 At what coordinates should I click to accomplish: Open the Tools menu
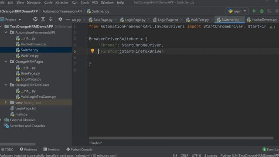[85, 2]
